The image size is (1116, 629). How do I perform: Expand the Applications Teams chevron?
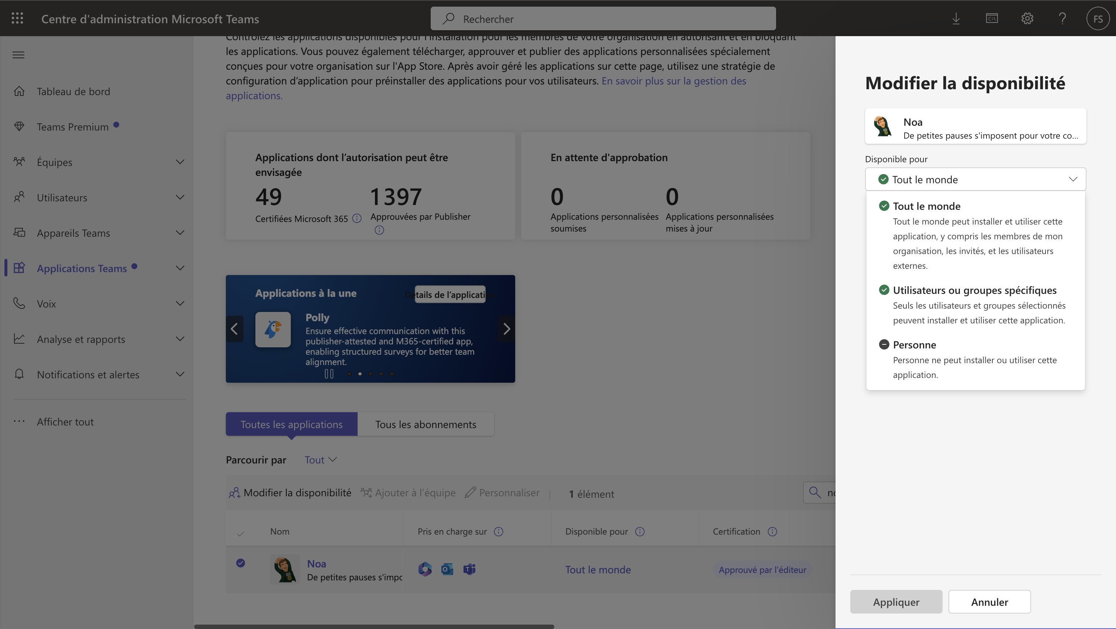pyautogui.click(x=180, y=268)
